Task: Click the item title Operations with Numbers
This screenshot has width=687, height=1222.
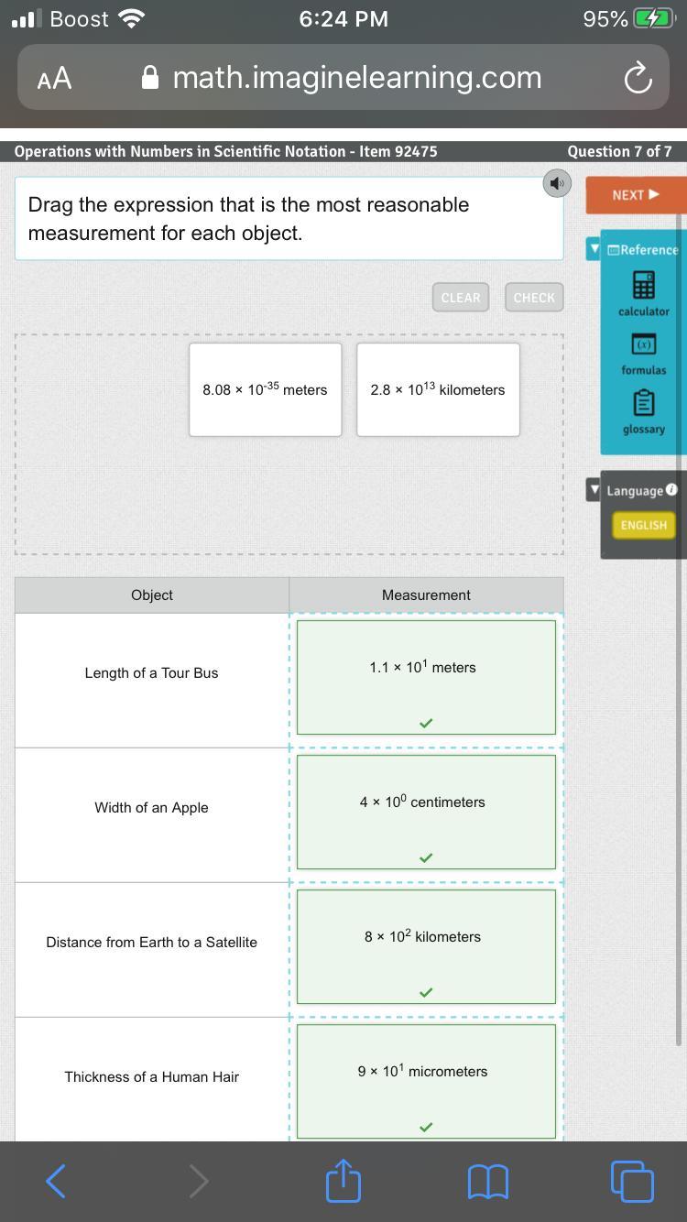Action: (225, 151)
